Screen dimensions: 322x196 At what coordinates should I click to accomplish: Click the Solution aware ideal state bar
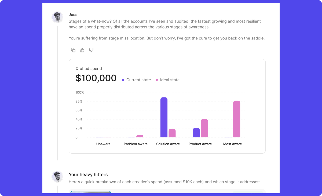172,133
